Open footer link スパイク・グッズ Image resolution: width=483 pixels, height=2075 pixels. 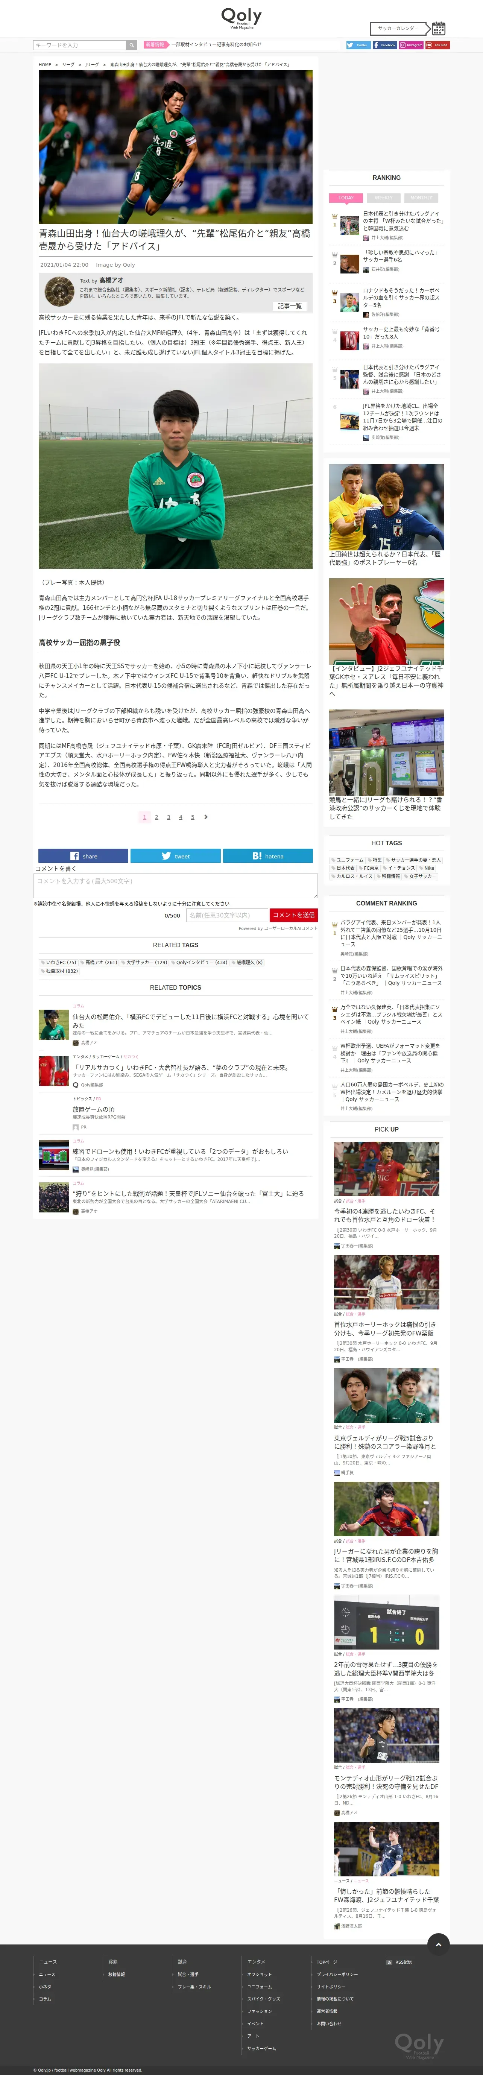coord(264,1999)
